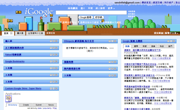Open the 財經 news tab
Image resolution: width=180 pixels, height=110 pixels.
pyautogui.click(x=145, y=46)
